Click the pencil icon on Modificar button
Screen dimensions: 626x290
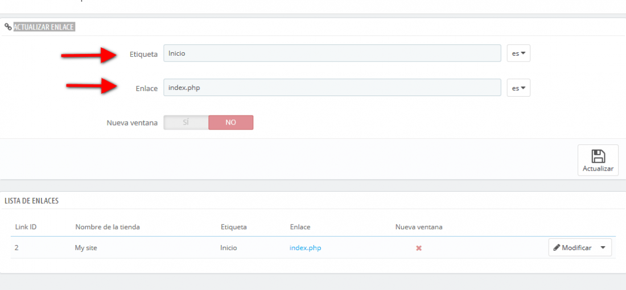click(557, 248)
